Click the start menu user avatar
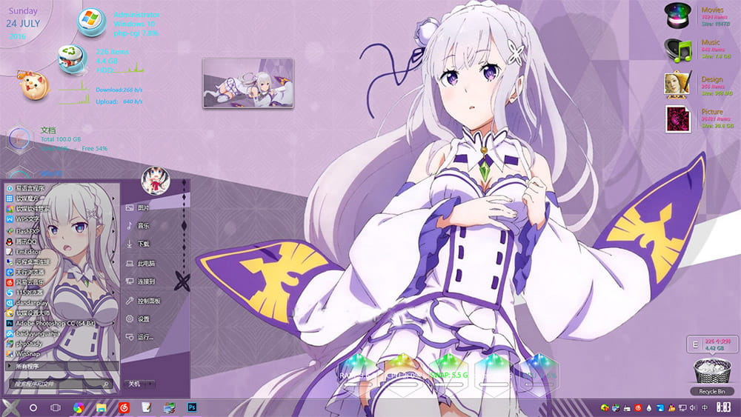This screenshot has width=741, height=417. (156, 181)
